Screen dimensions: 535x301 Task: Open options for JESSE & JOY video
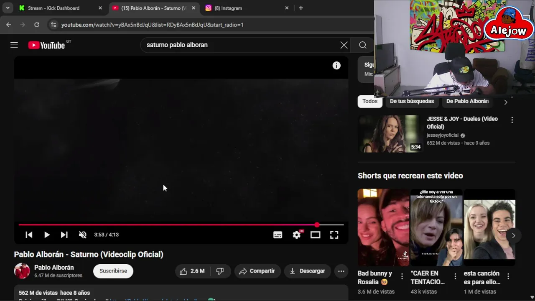pyautogui.click(x=512, y=120)
